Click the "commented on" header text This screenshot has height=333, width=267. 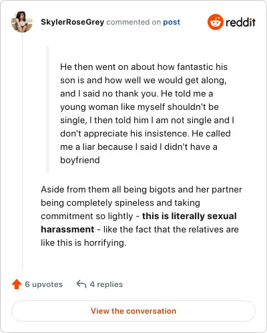[133, 22]
